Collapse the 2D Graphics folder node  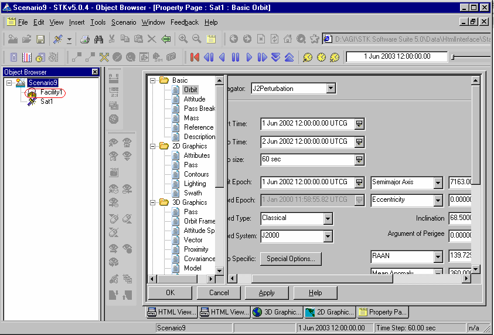pos(152,146)
